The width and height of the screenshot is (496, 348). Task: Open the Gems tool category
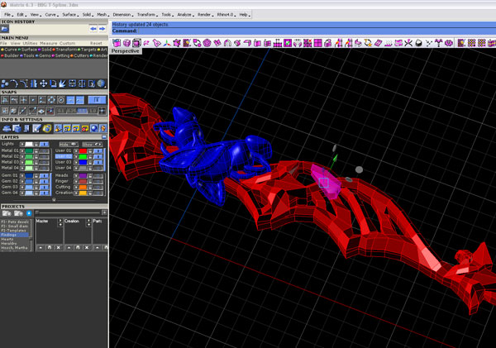pyautogui.click(x=45, y=55)
